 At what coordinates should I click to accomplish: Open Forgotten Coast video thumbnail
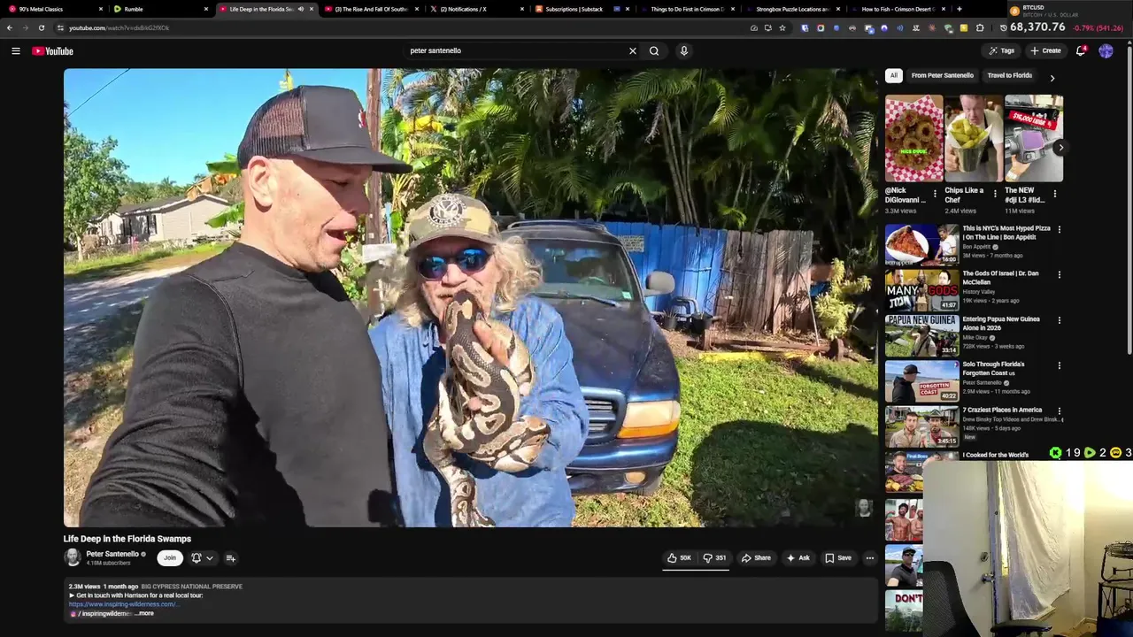tap(921, 380)
